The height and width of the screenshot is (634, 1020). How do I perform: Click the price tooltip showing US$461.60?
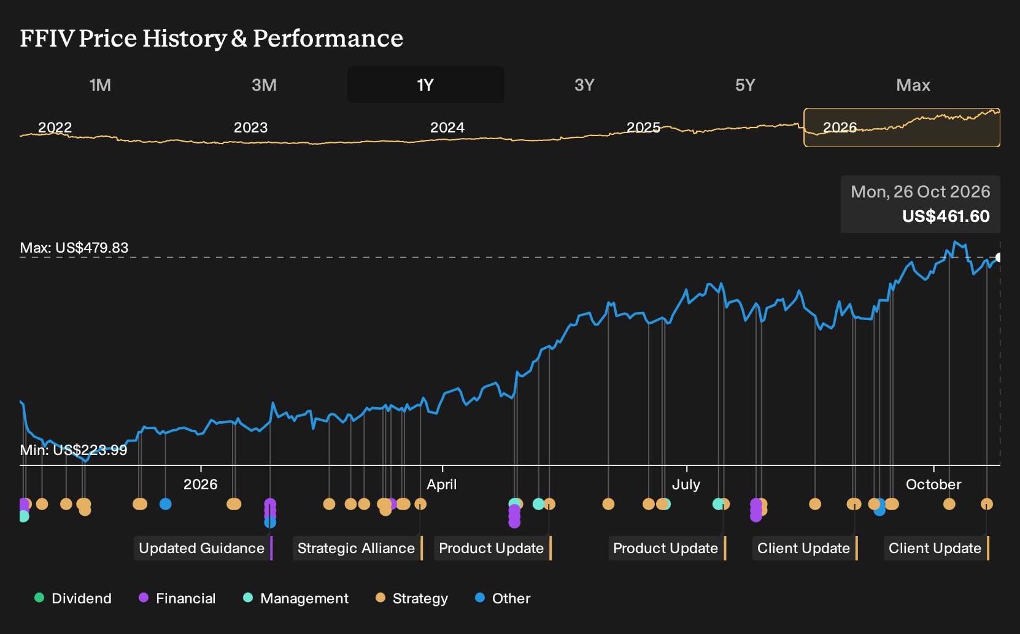(x=921, y=204)
